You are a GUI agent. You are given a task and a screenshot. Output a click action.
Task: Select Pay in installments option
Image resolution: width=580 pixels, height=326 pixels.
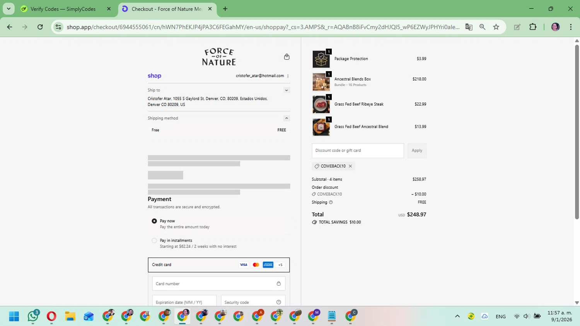coord(154,241)
